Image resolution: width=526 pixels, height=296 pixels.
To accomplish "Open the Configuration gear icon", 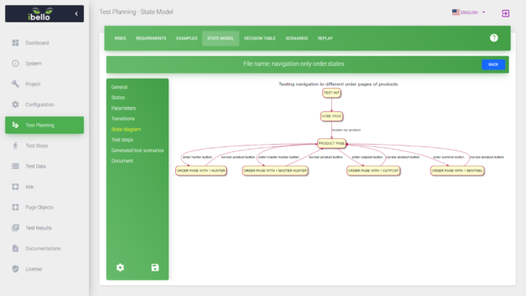I will click(16, 104).
